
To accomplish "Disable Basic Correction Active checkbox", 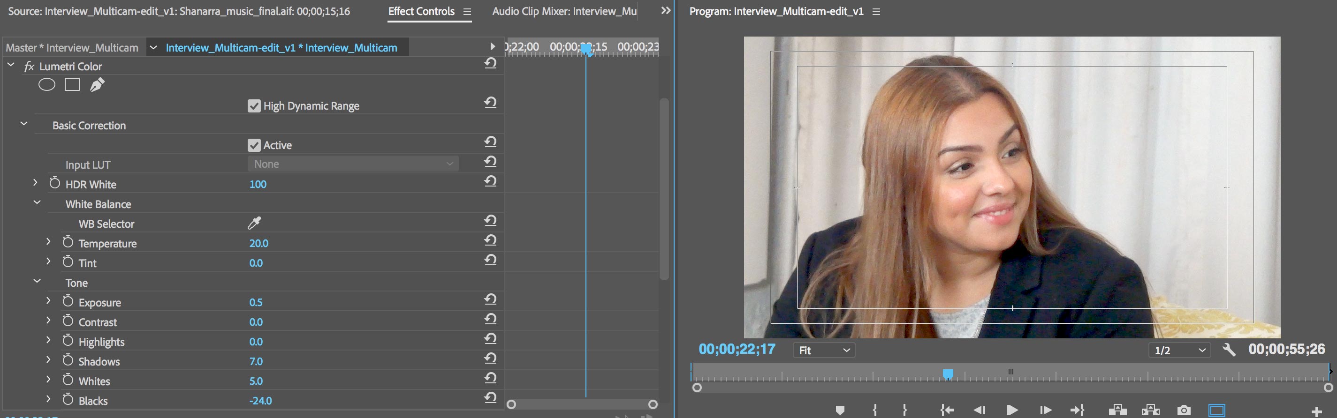I will [254, 145].
